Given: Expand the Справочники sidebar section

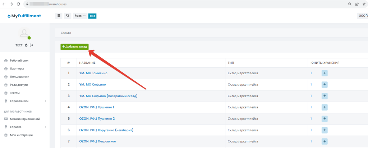Looking at the screenshot, I should (x=24, y=101).
